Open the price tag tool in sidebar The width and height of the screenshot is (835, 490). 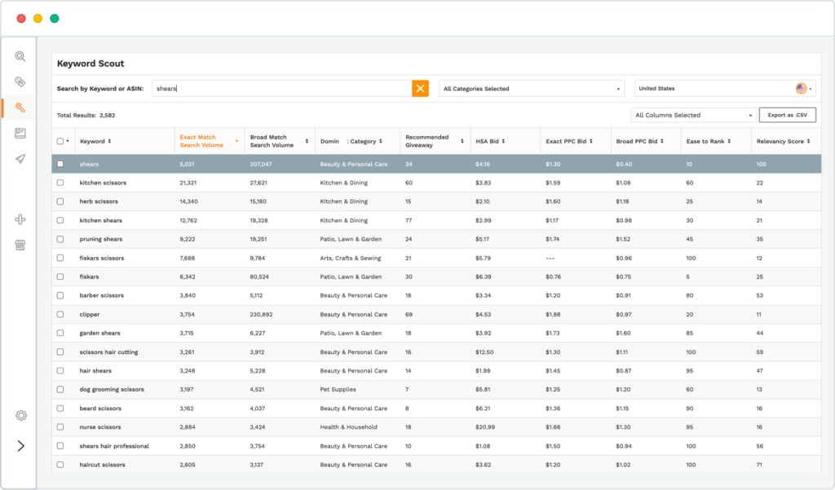pos(20,82)
